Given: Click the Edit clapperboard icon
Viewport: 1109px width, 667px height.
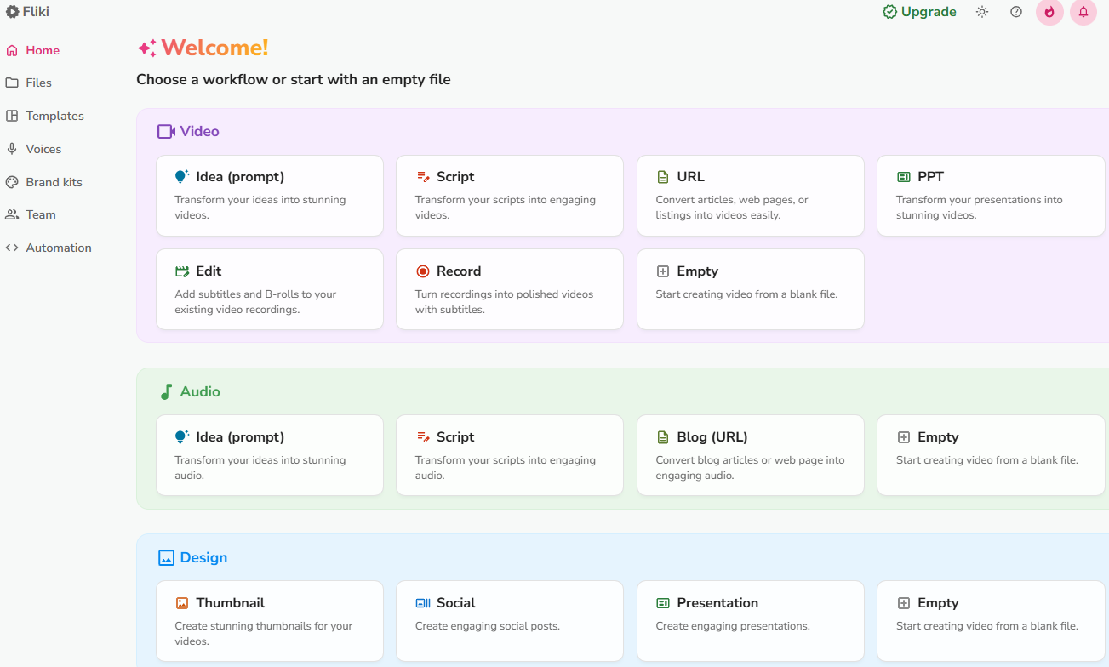Looking at the screenshot, I should point(182,271).
